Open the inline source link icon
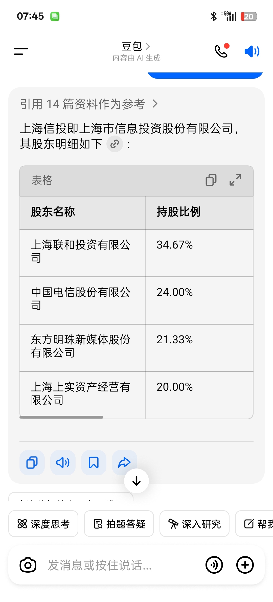The width and height of the screenshot is (273, 602). coord(115,144)
